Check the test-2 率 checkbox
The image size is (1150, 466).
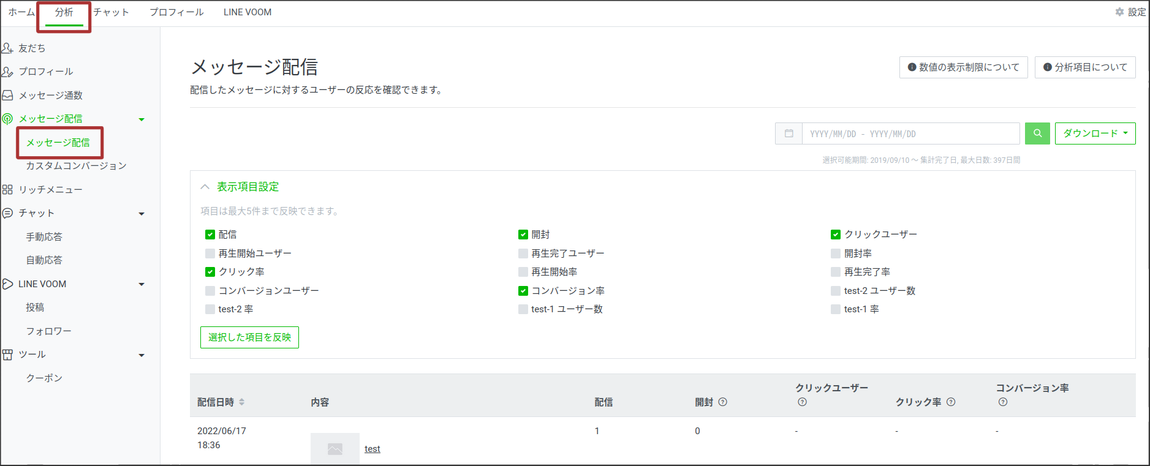210,309
